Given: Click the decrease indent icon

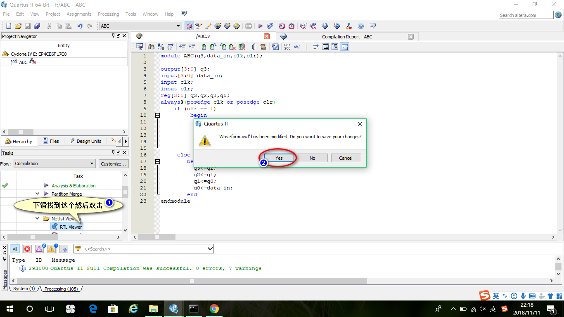Looking at the screenshot, I should tap(192, 47).
